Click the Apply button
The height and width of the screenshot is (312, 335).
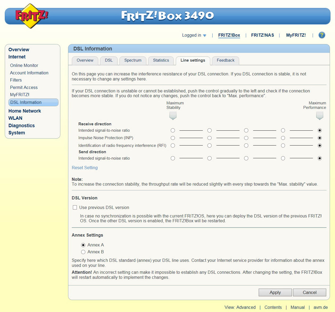275,292
